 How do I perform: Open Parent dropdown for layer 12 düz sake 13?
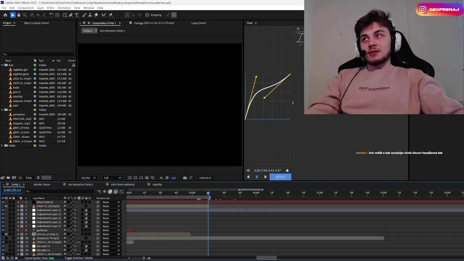coord(111,246)
